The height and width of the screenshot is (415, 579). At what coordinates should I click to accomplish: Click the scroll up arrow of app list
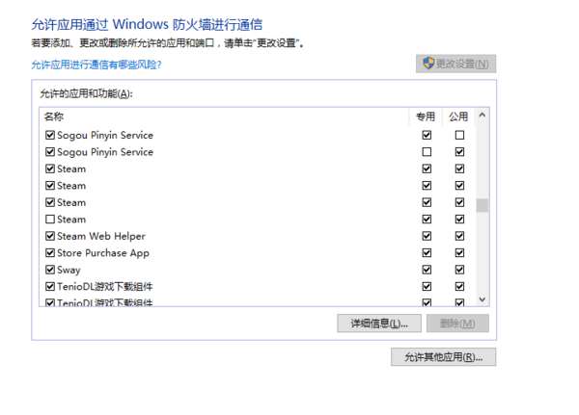point(482,116)
